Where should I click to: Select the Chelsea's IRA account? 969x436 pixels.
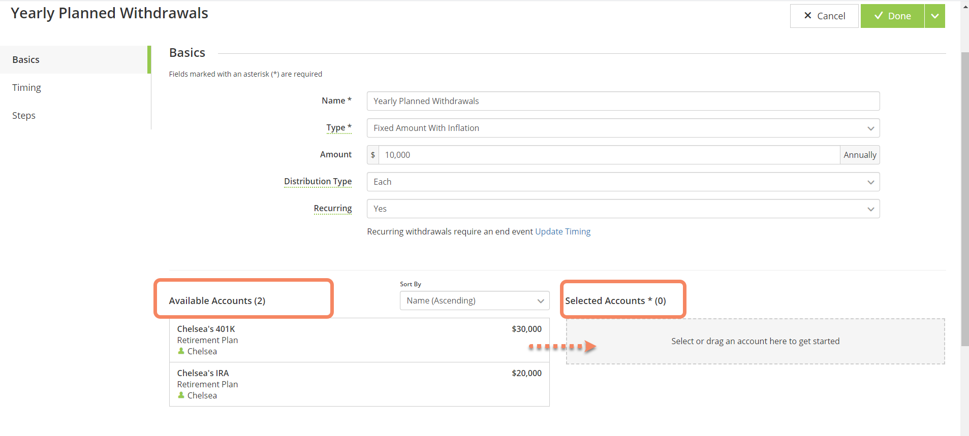pos(359,384)
